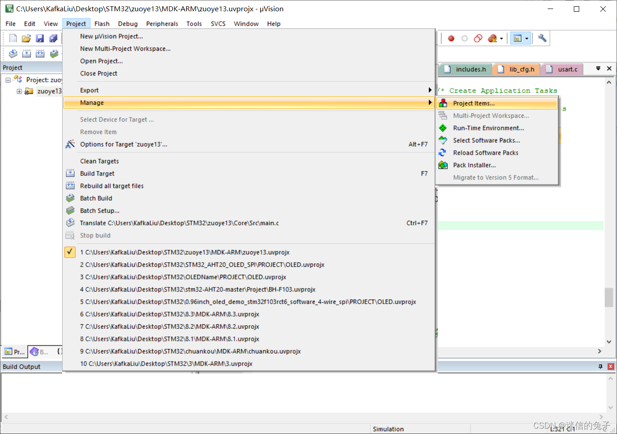Viewport: 617px width, 434px height.
Task: Open the SVCS menu
Action: [218, 24]
